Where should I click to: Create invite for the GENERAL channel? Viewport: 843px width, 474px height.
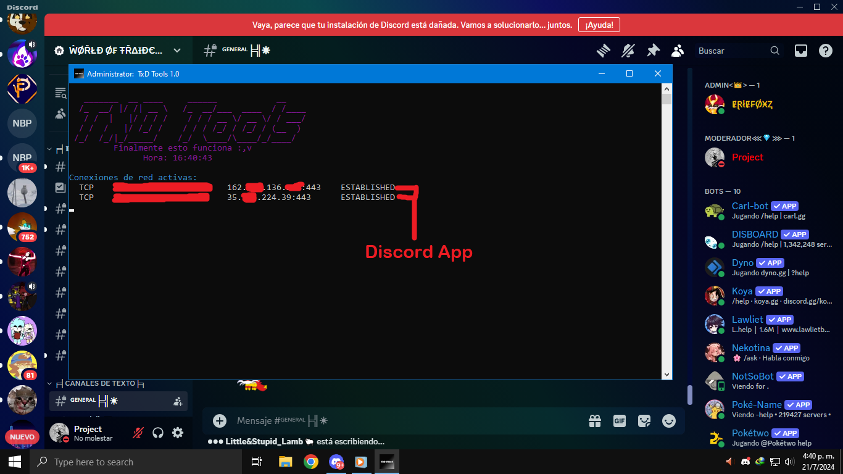[x=178, y=402]
